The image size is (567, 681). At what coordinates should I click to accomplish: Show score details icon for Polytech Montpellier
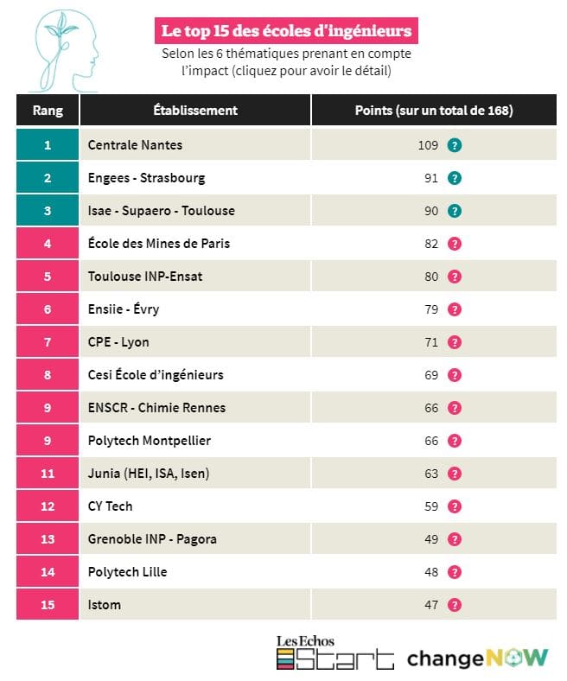pyautogui.click(x=455, y=441)
